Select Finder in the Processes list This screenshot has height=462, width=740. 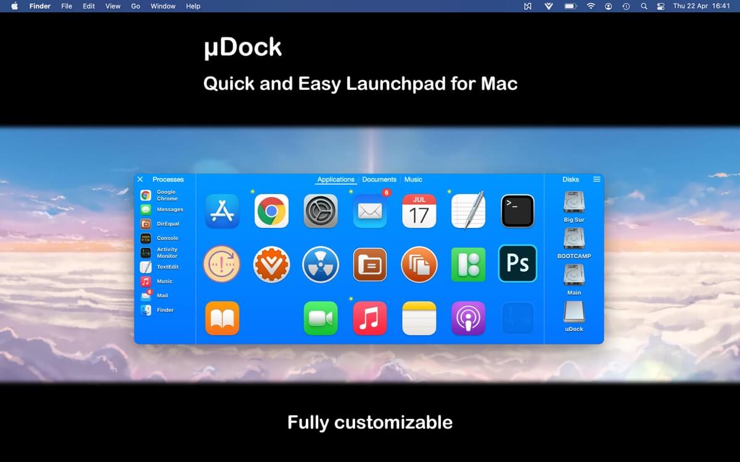coord(157,310)
